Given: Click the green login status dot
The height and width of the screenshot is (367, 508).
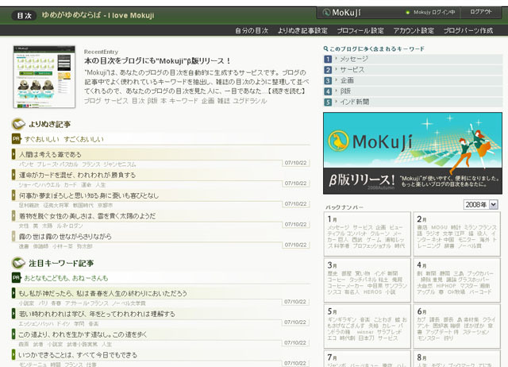Looking at the screenshot, I should point(407,13).
